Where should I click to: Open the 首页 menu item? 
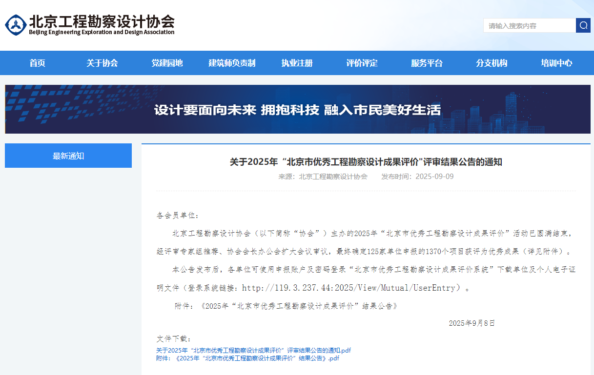coord(37,63)
